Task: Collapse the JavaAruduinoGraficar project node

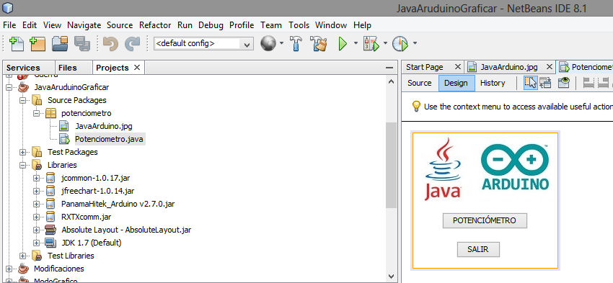Action: click(9, 87)
